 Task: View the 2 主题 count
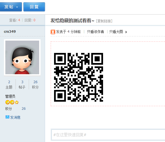click(x=9, y=85)
